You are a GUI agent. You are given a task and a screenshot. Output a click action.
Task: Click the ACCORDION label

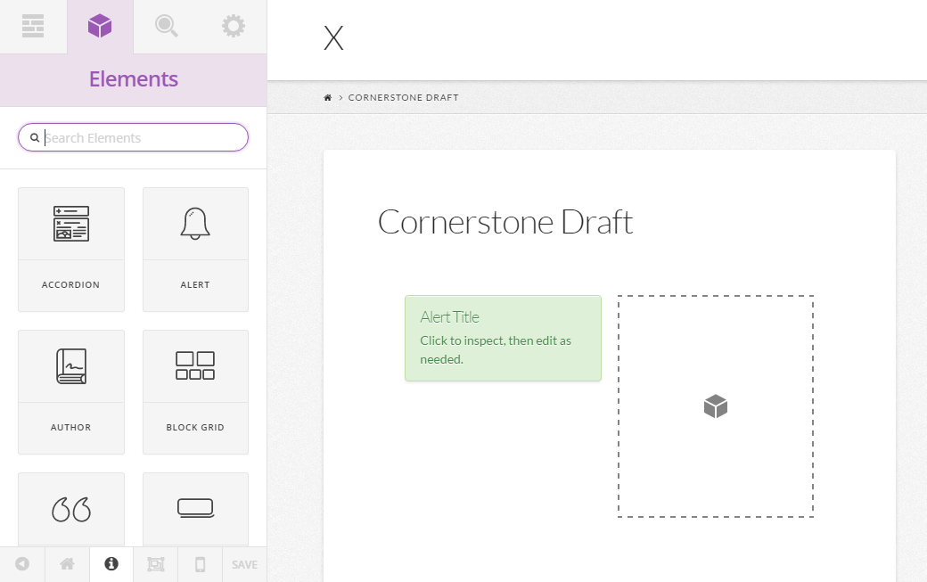tap(71, 285)
